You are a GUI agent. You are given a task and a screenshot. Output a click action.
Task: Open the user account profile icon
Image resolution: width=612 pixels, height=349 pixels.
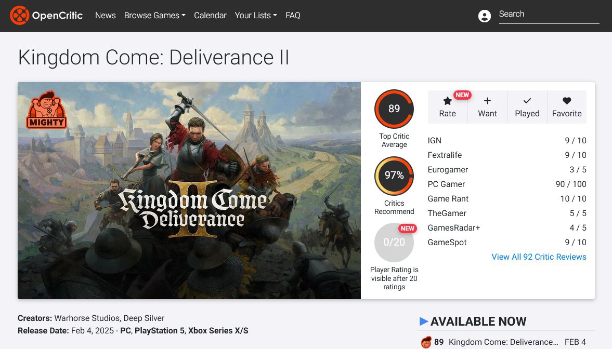tap(484, 16)
